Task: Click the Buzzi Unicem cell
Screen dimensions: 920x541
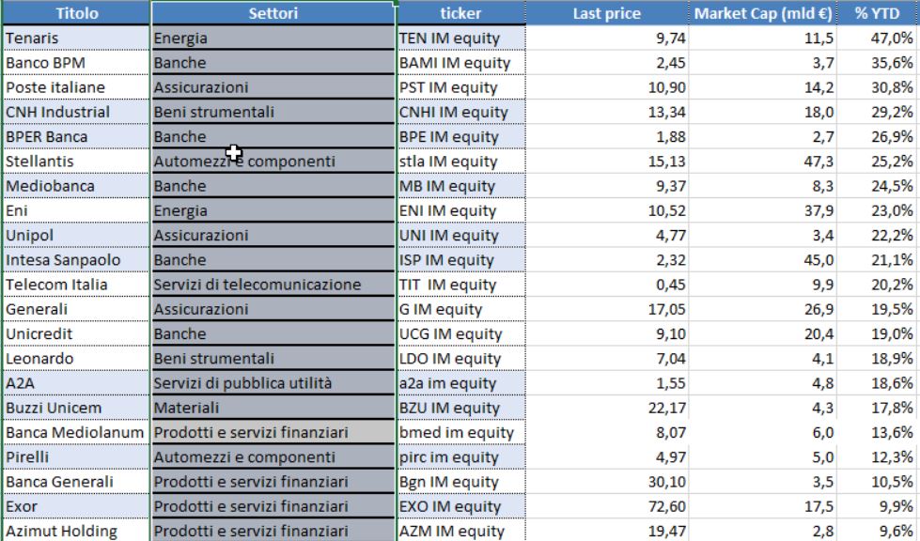Action: tap(76, 408)
